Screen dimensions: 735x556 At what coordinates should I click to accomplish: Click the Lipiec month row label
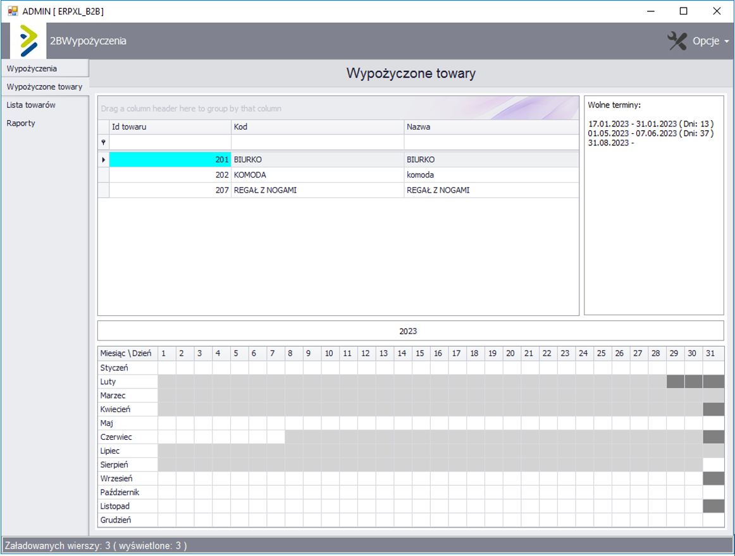pyautogui.click(x=128, y=450)
